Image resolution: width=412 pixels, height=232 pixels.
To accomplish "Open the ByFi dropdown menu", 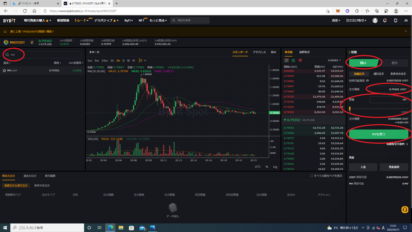I will pyautogui.click(x=128, y=20).
